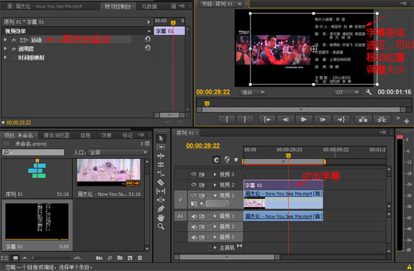The width and height of the screenshot is (414, 271).
Task: Go to Out point
Action: (x=341, y=120)
